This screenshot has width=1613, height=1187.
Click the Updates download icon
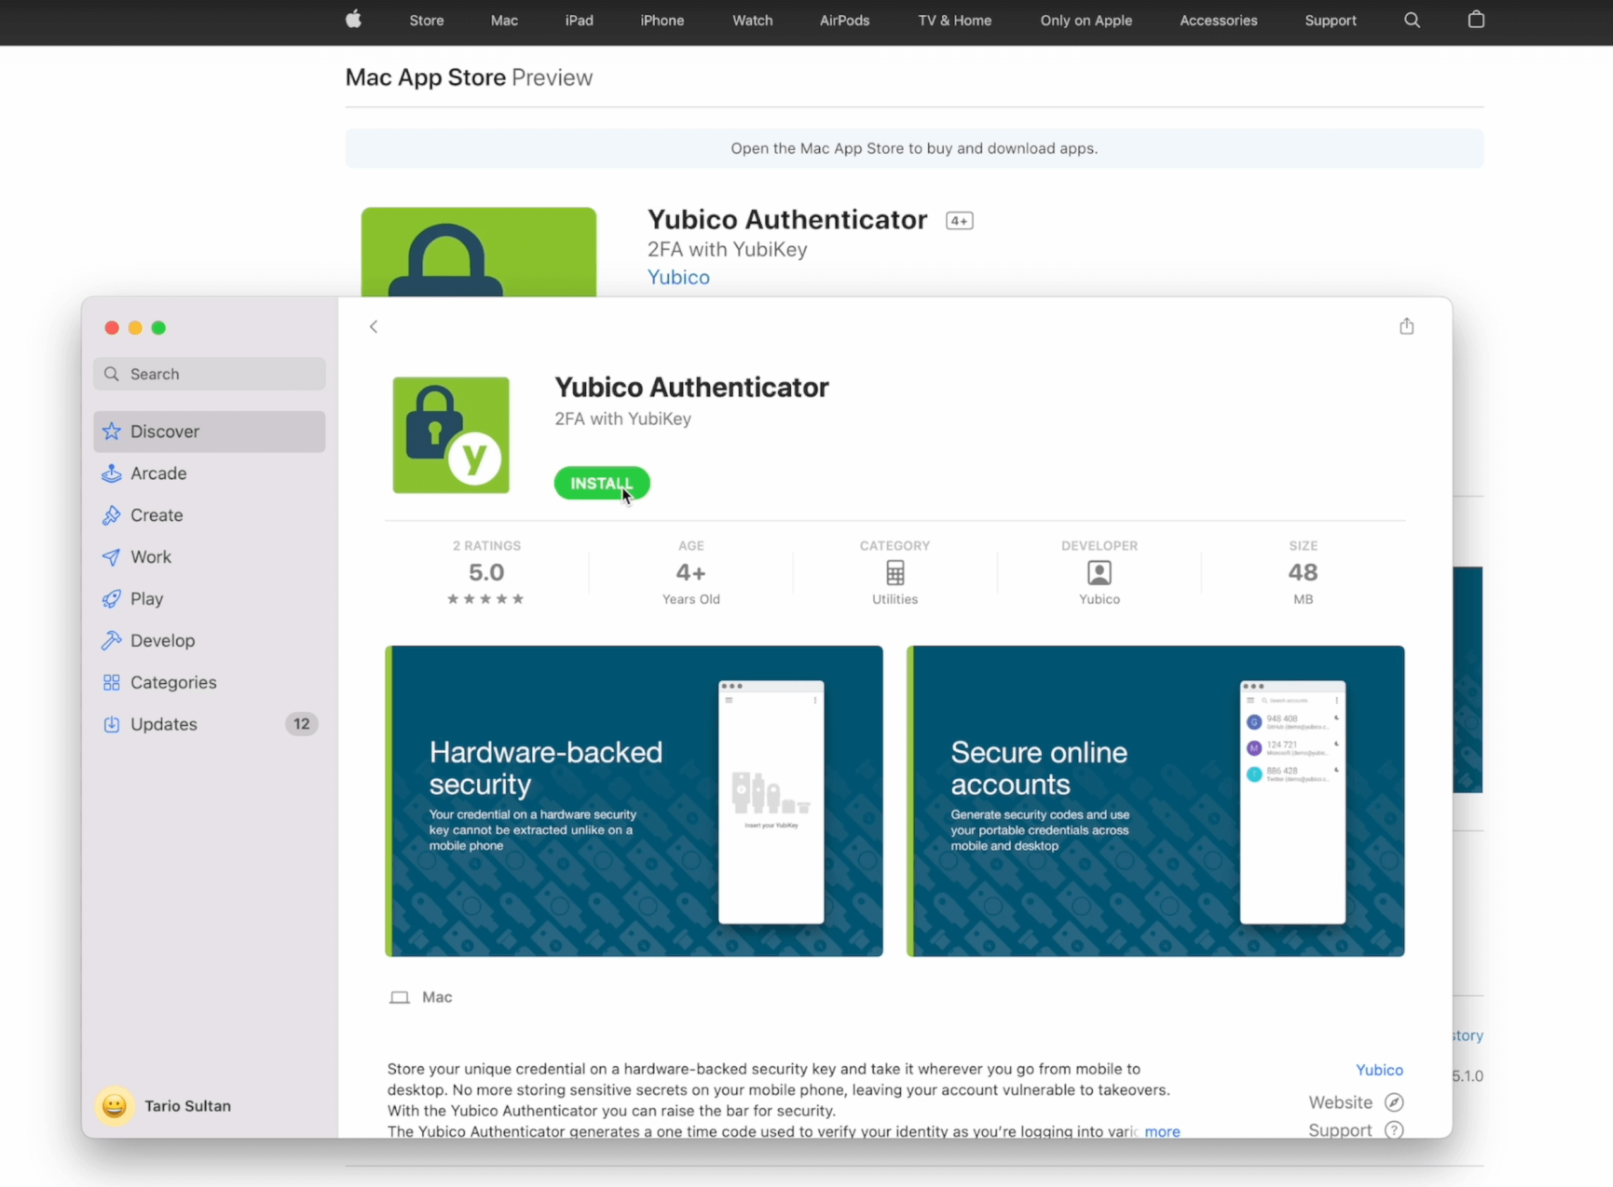click(x=111, y=724)
